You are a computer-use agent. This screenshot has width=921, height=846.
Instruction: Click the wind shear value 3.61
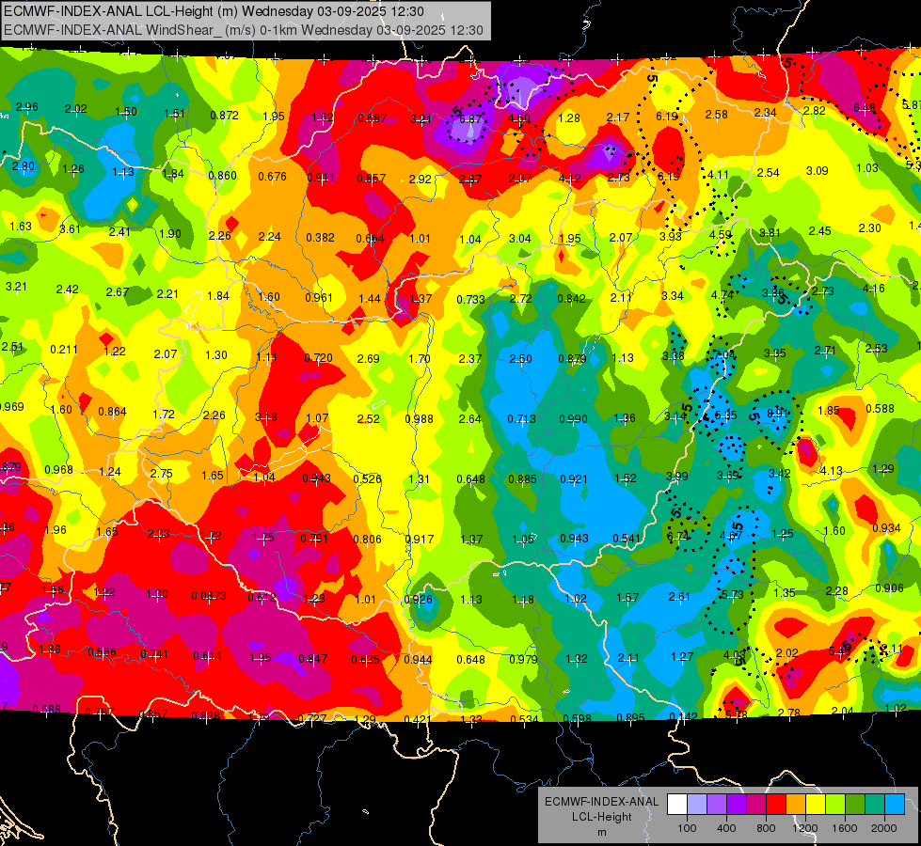point(70,229)
